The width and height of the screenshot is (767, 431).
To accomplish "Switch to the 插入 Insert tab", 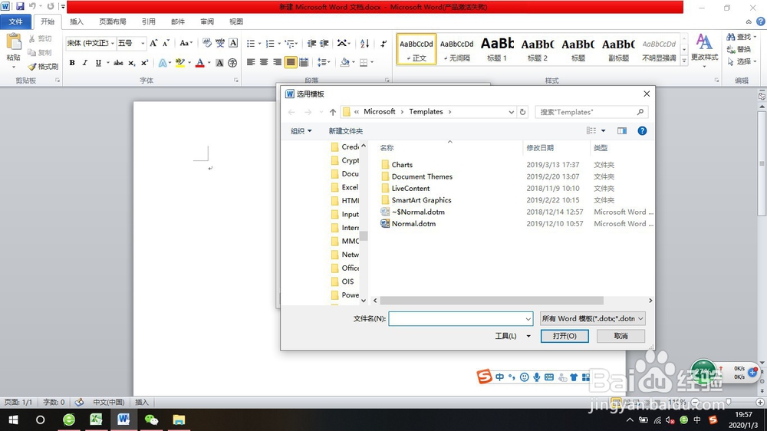I will pyautogui.click(x=77, y=21).
